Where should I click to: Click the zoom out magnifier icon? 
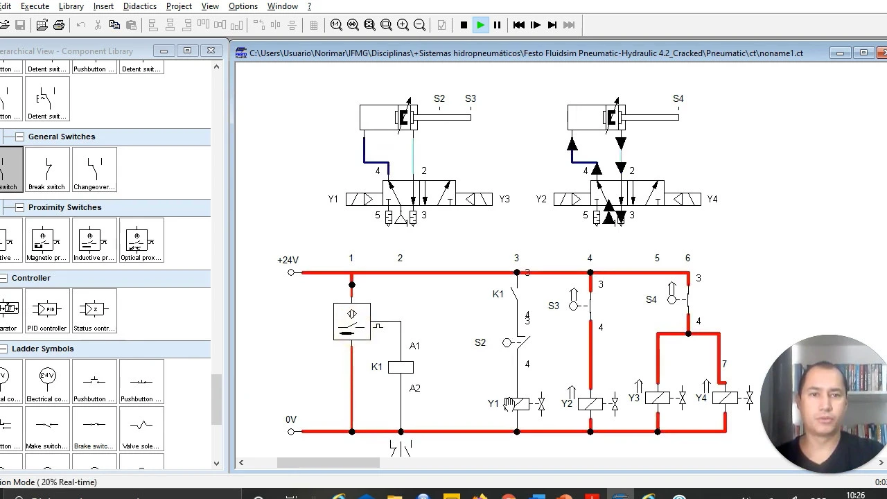419,25
